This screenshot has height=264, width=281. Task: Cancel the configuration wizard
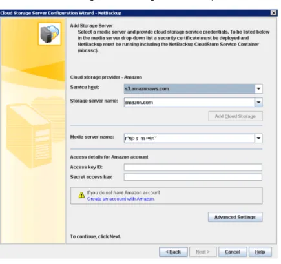coord(233,252)
